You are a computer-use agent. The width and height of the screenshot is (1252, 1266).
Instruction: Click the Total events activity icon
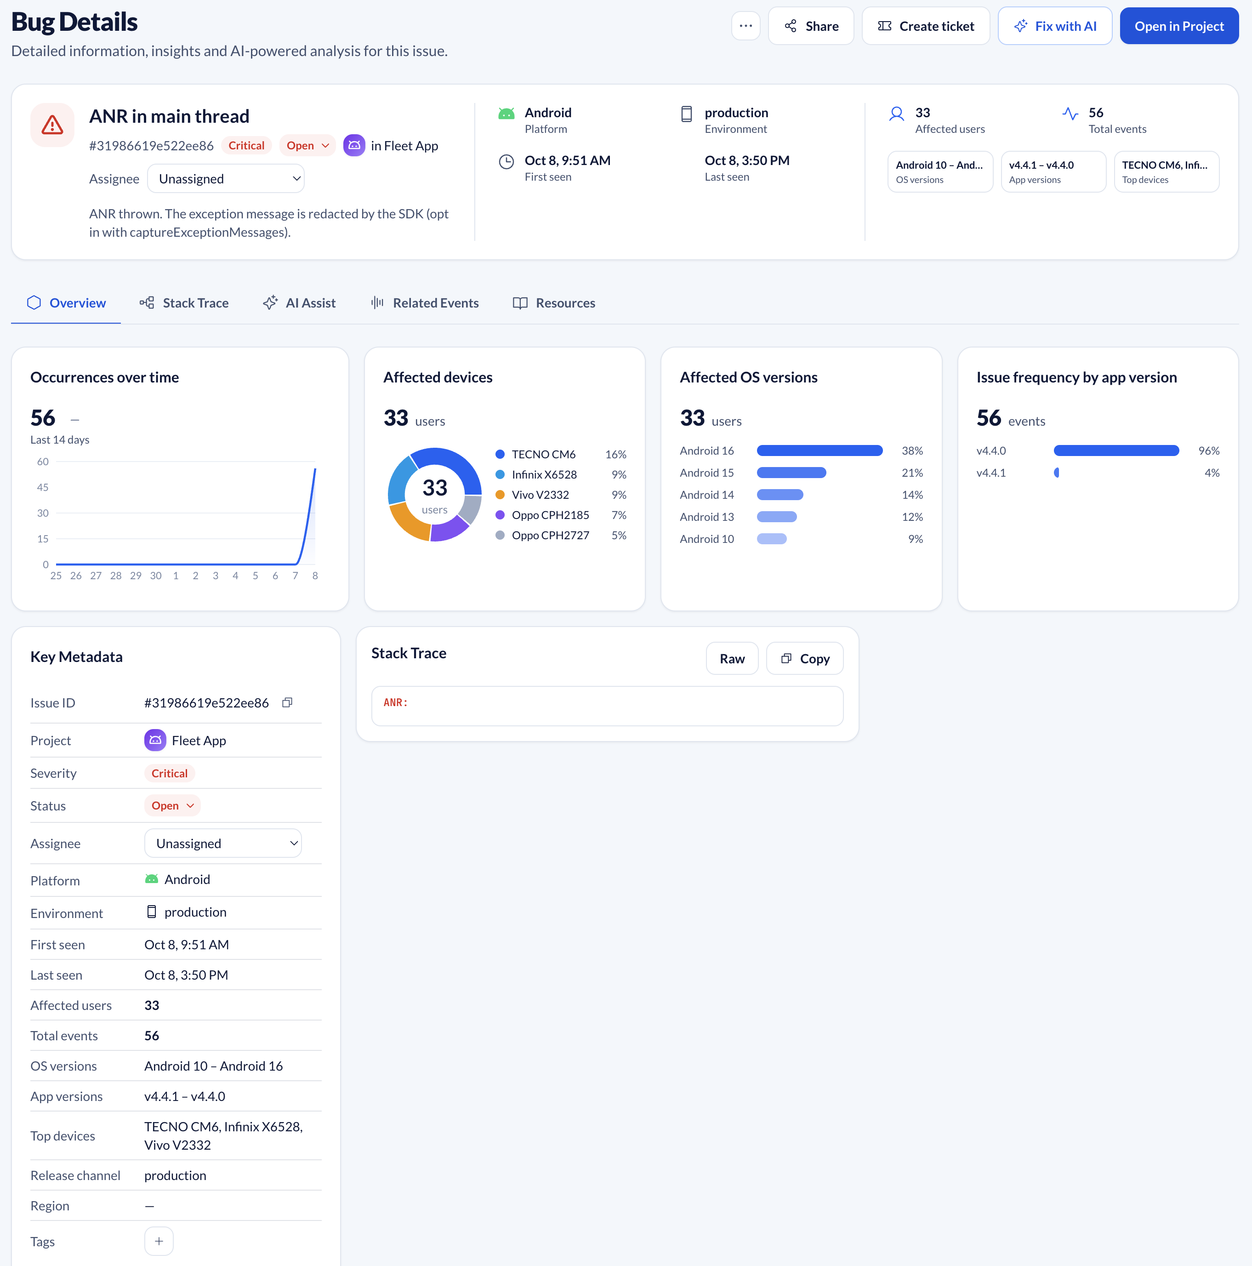(1070, 114)
